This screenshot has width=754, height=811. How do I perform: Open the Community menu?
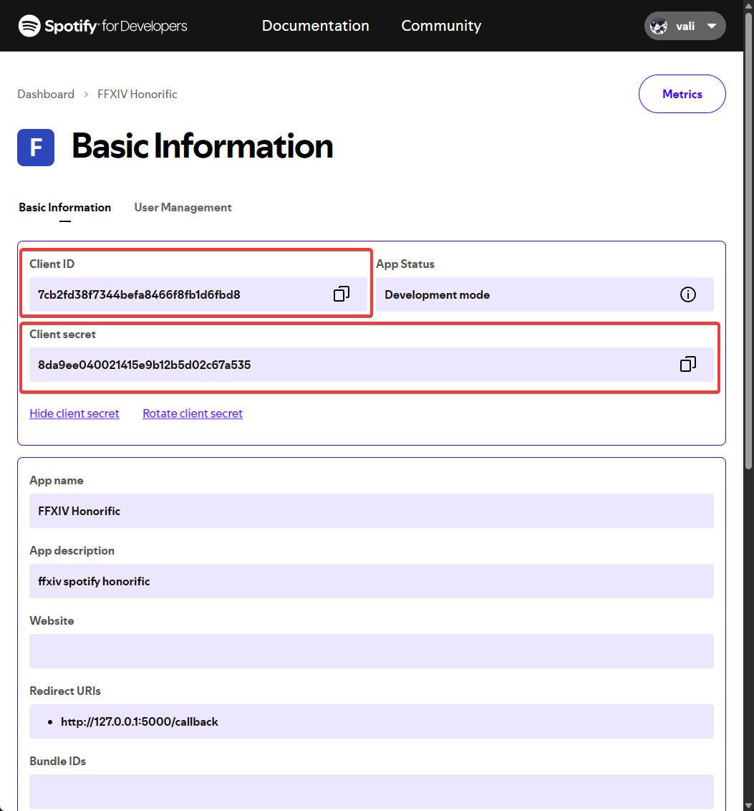tap(441, 26)
